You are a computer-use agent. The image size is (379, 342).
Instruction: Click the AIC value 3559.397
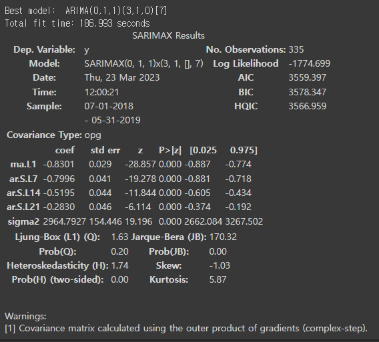pyautogui.click(x=308, y=78)
